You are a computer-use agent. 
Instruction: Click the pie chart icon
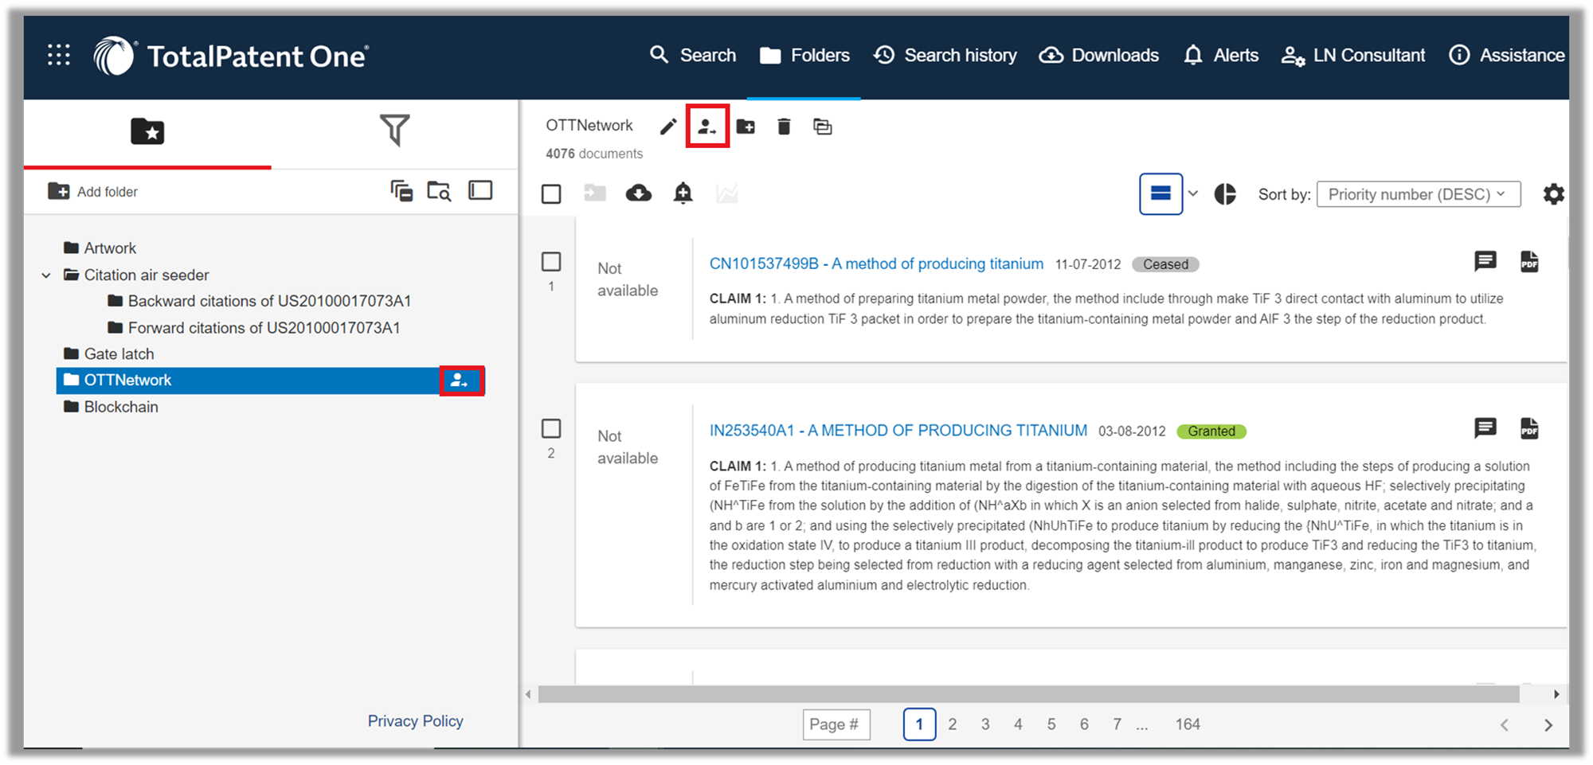(x=1225, y=193)
